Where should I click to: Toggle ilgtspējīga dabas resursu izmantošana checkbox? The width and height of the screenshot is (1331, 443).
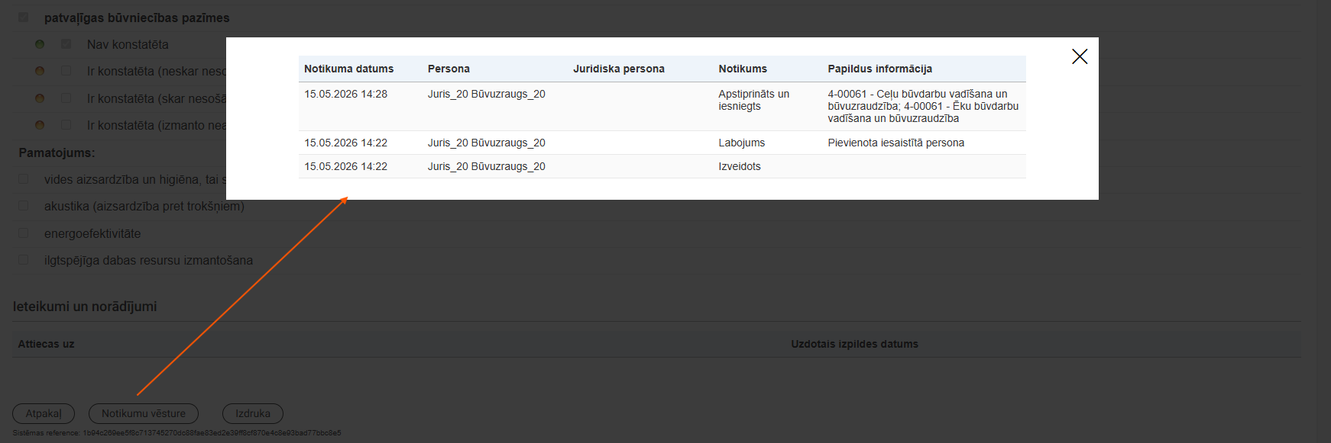[24, 260]
